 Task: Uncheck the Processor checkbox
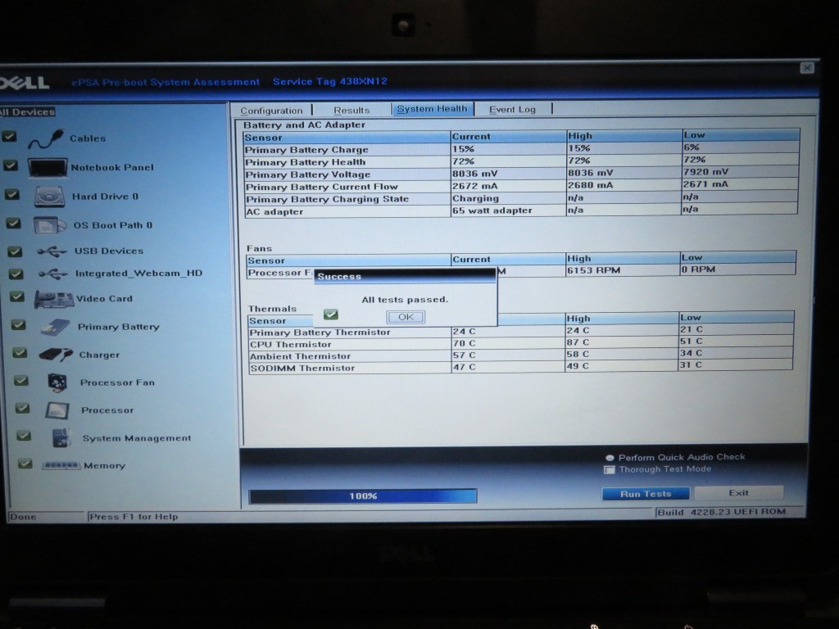pos(22,408)
